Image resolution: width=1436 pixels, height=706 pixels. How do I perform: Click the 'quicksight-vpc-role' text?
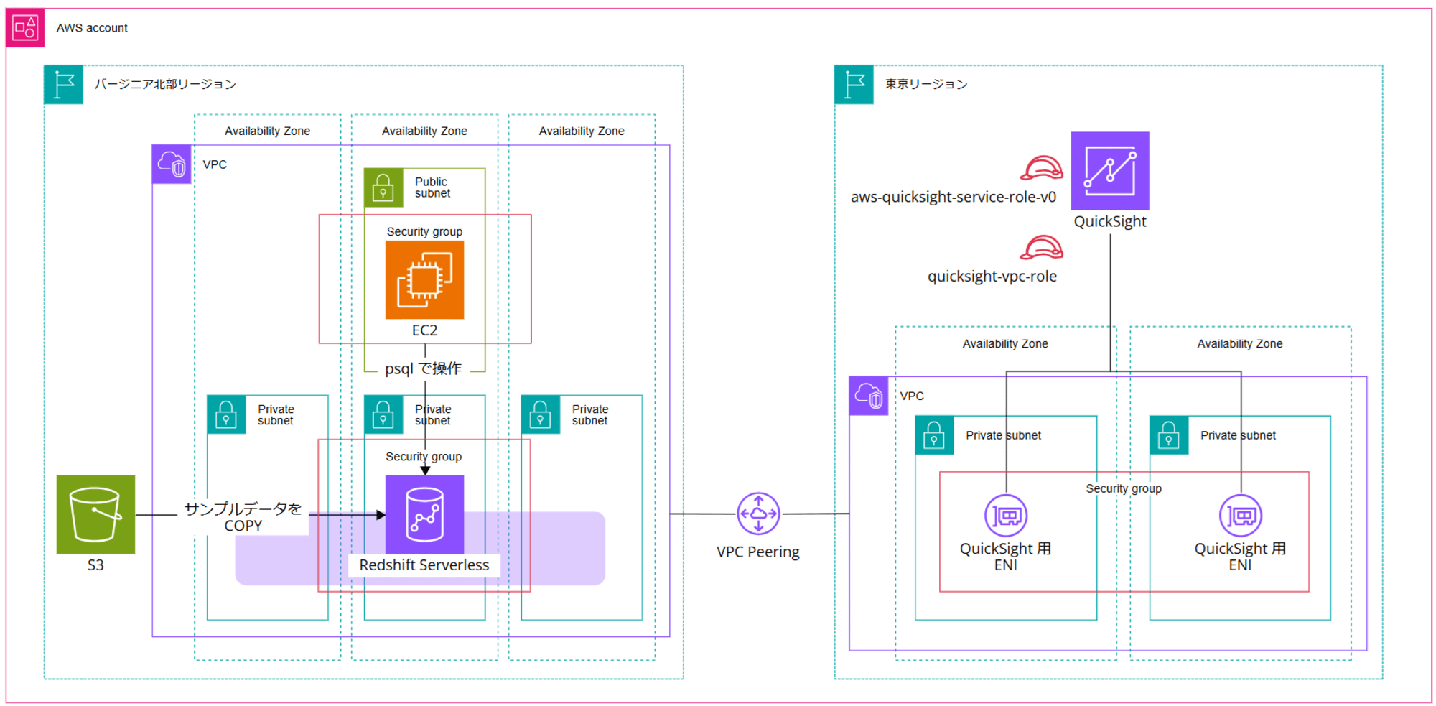tap(992, 277)
